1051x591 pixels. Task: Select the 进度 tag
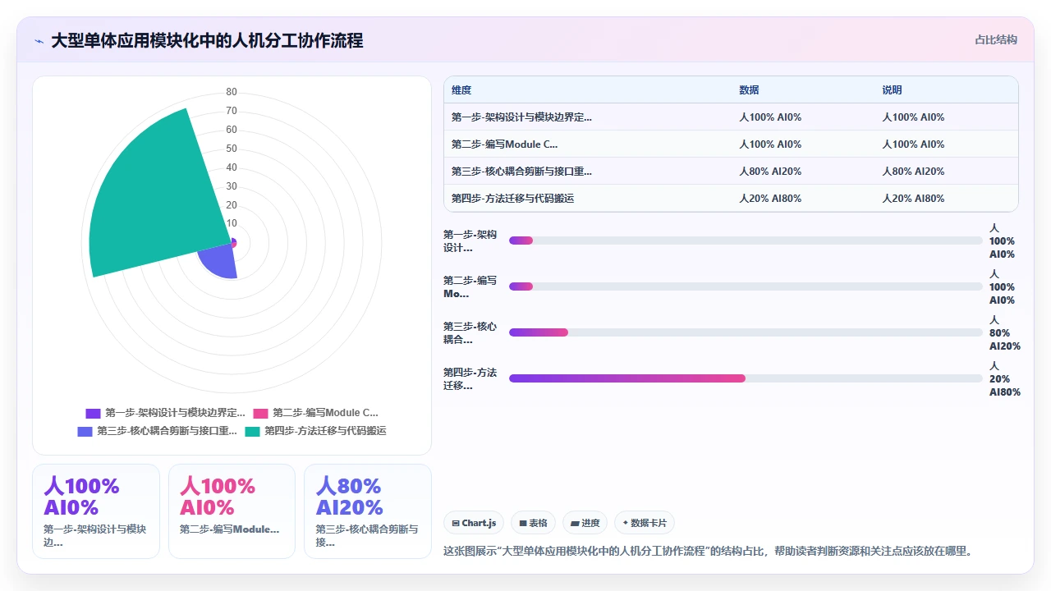585,523
